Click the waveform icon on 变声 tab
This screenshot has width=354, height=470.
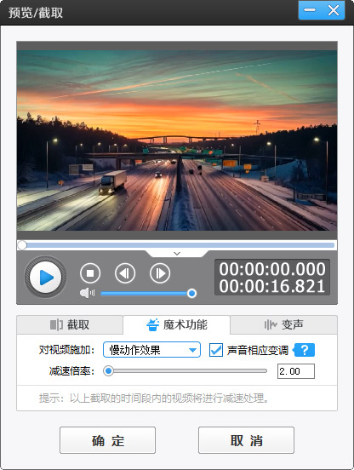(271, 324)
